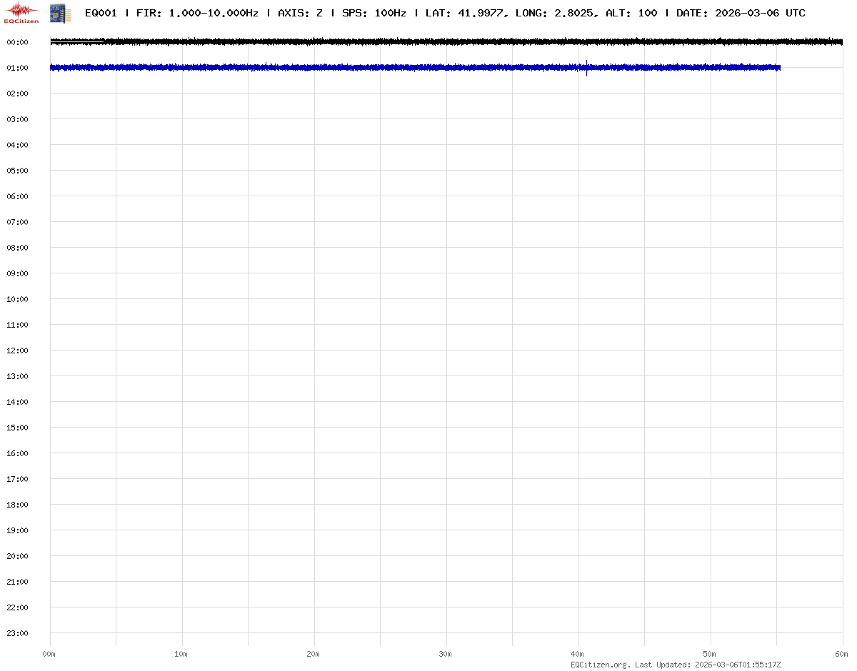Viewport: 857px width, 671px height.
Task: Select the 01:00 hour row label
Action: [17, 68]
